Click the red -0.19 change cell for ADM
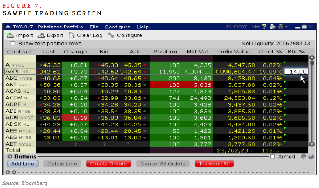 (75, 118)
